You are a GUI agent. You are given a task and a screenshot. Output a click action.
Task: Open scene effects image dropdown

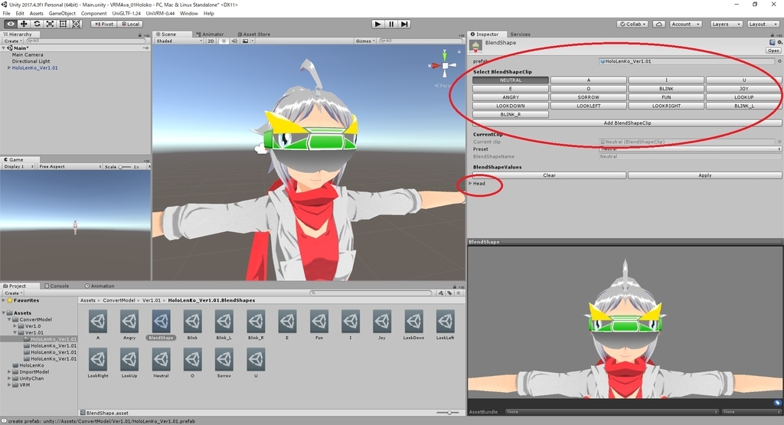point(247,41)
